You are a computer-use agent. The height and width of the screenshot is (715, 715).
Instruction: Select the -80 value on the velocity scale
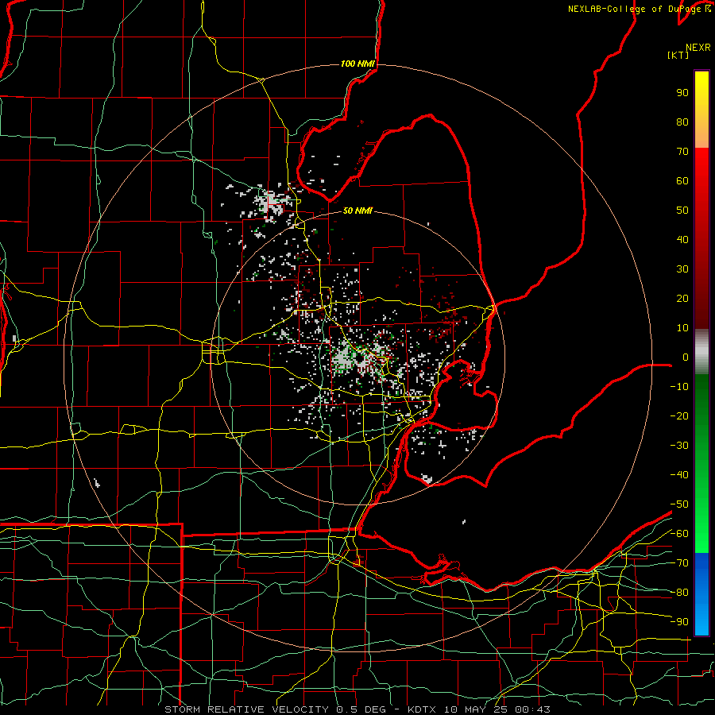click(x=679, y=593)
